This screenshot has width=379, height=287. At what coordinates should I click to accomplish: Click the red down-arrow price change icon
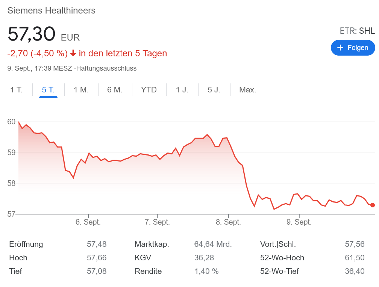tap(73, 54)
